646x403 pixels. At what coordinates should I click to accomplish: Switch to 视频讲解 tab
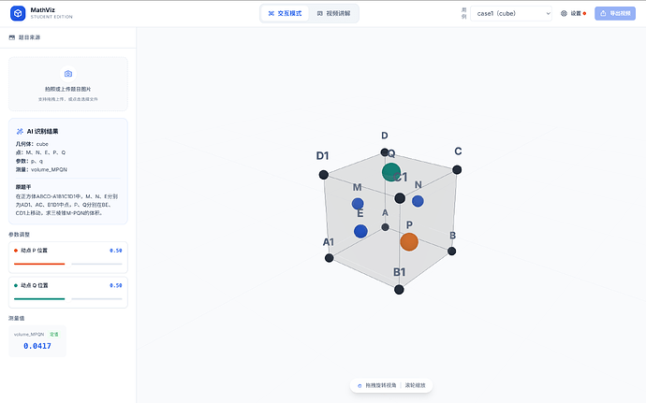coord(334,14)
